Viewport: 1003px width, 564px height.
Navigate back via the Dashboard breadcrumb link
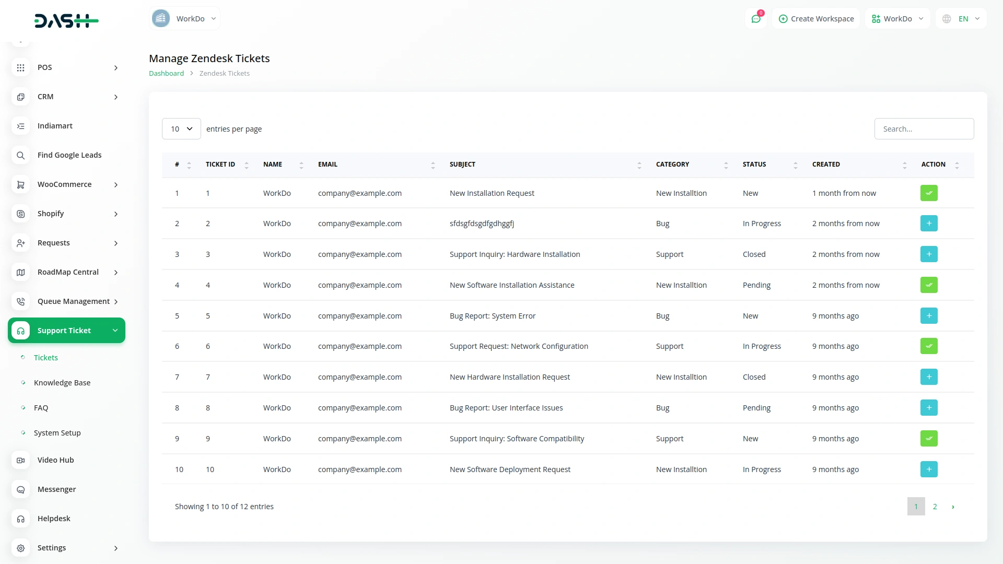point(166,73)
